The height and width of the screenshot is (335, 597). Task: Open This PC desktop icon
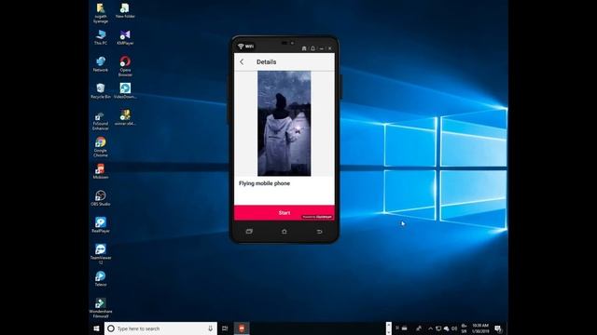click(x=101, y=37)
